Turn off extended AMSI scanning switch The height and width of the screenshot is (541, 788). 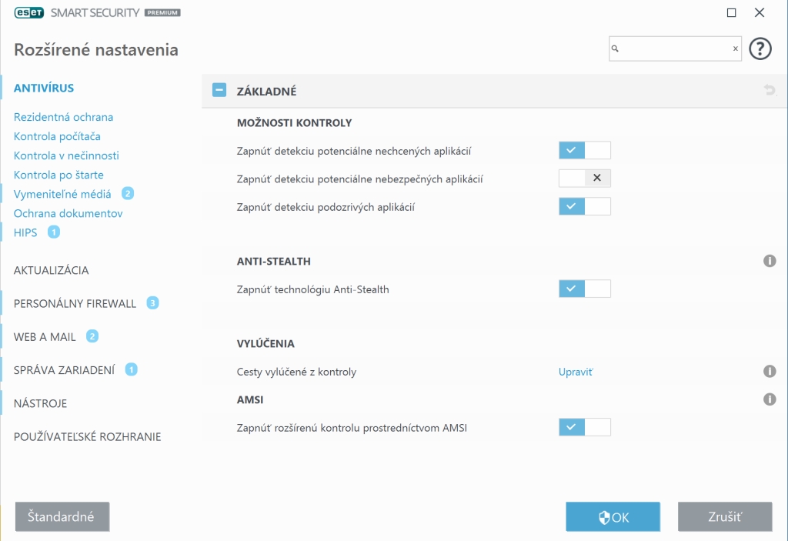pyautogui.click(x=584, y=427)
